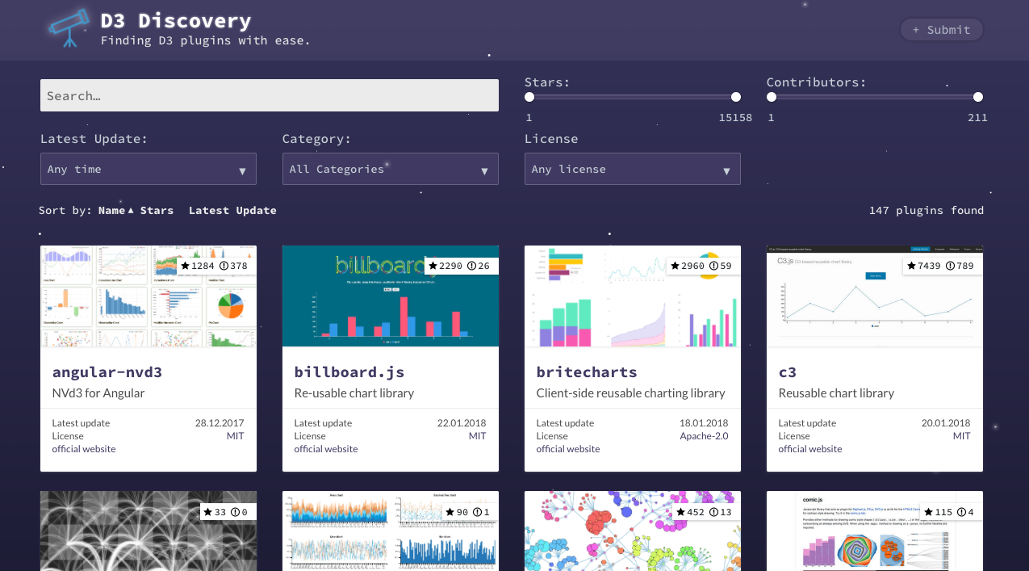The width and height of the screenshot is (1029, 571).
Task: Click the + Submit button
Action: pyautogui.click(x=942, y=30)
